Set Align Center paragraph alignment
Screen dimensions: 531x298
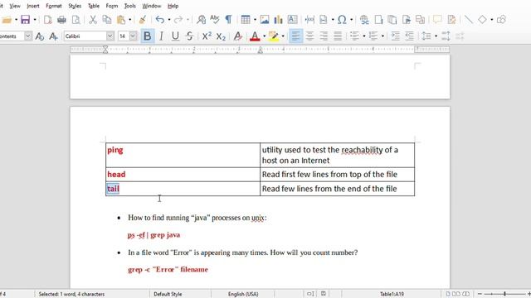(309, 36)
